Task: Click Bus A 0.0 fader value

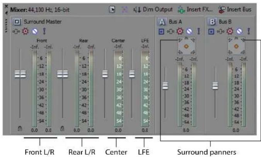Action: click(x=186, y=130)
